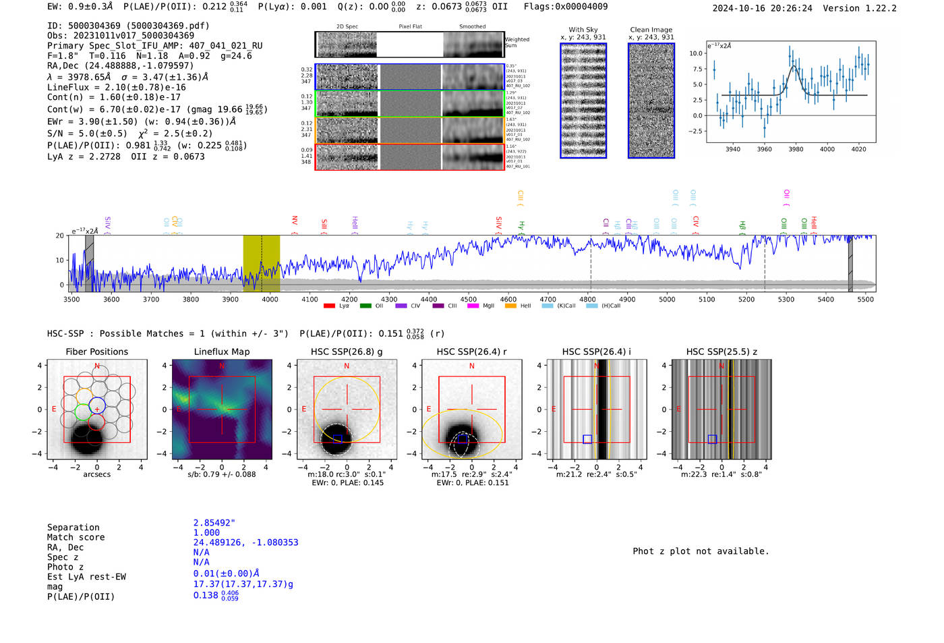Click the yellow highlighted region in the spectrum
The width and height of the screenshot is (944, 643).
[x=262, y=263]
